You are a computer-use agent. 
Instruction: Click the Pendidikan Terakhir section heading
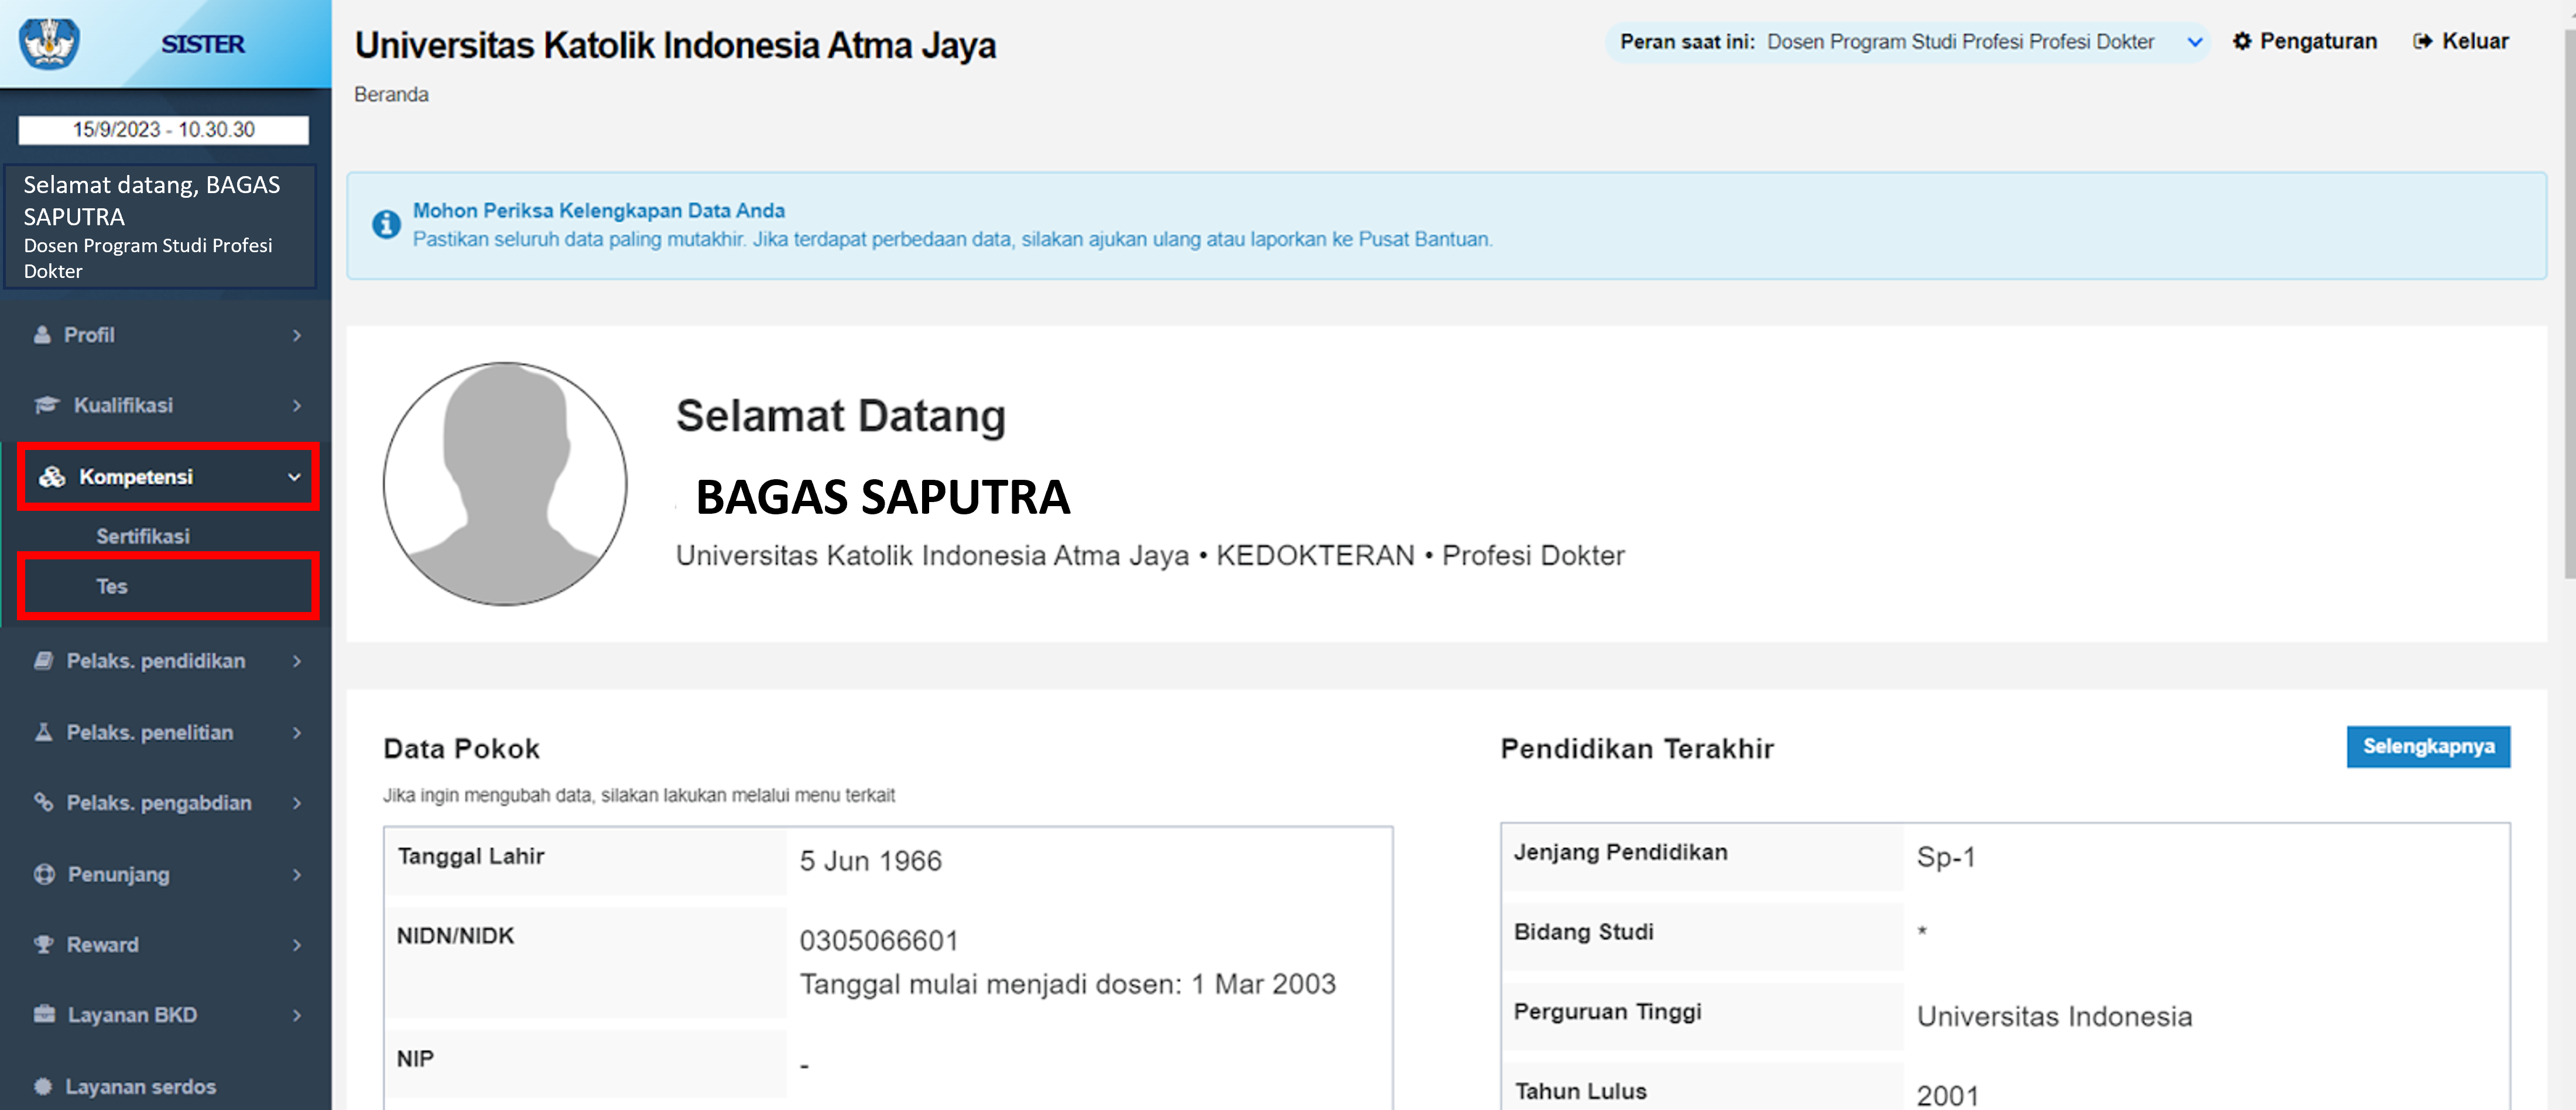click(1637, 748)
